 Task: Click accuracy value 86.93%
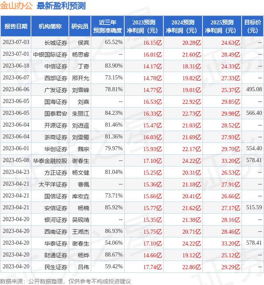pos(114,231)
